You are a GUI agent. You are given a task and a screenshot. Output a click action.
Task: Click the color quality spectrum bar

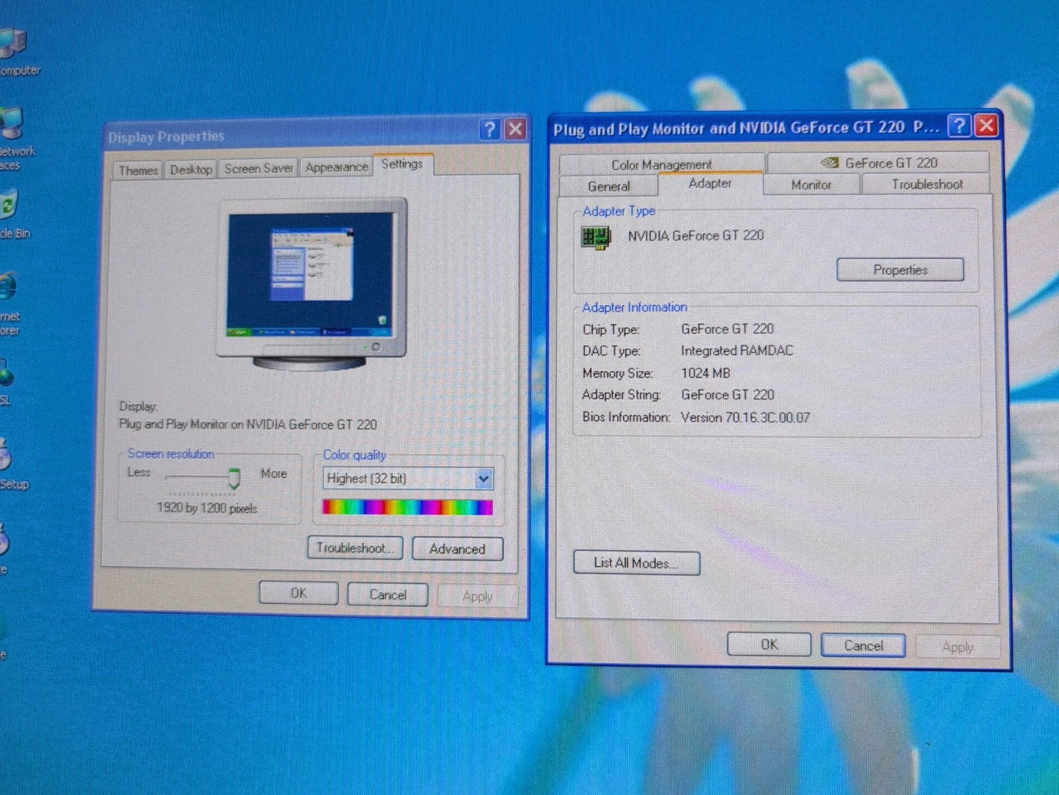(x=407, y=507)
